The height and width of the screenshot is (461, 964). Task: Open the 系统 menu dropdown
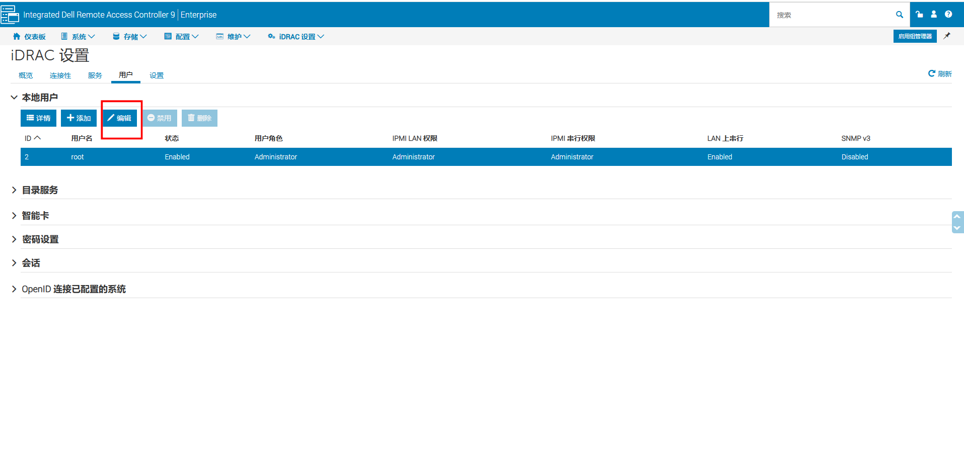point(78,37)
